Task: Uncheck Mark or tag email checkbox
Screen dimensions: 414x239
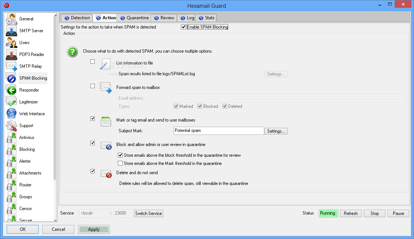Action: [x=93, y=119]
